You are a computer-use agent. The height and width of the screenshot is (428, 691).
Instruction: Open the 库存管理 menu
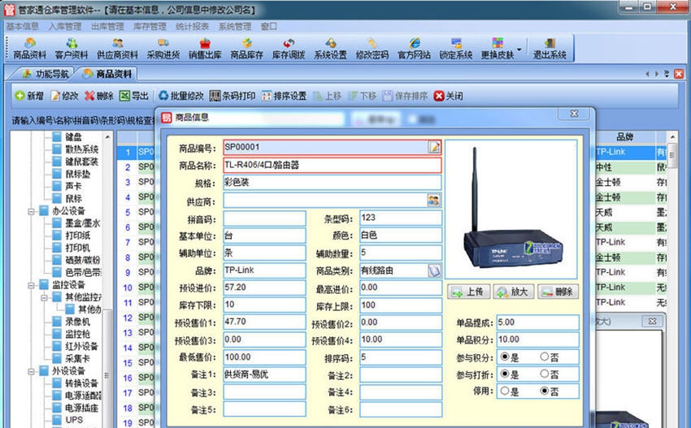point(150,27)
